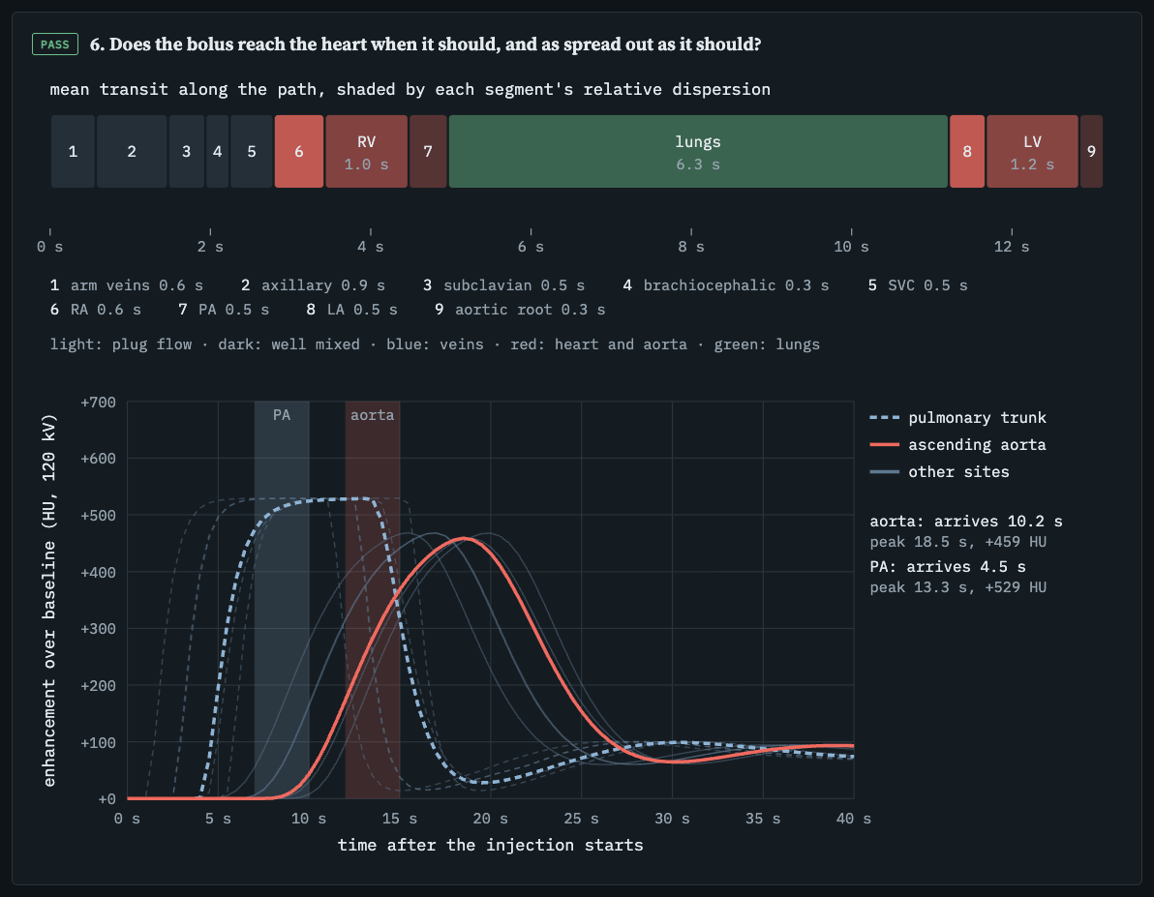Select segment 9 at the bar's end
Viewport: 1154px width, 897px height.
coord(1091,152)
